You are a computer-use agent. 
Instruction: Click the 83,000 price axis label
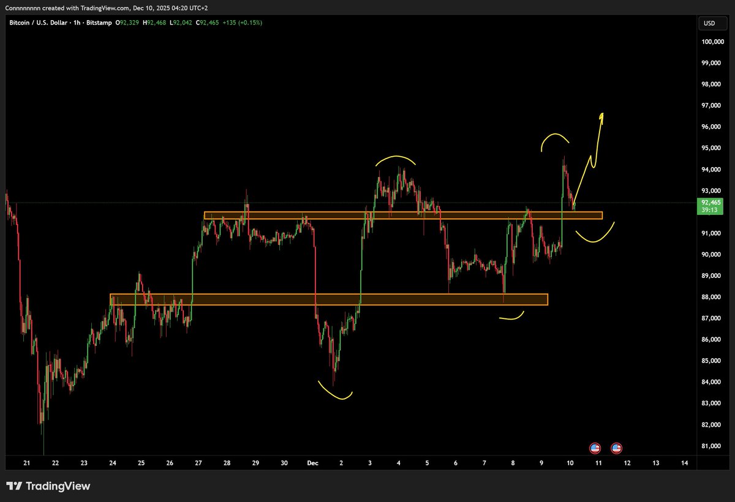click(712, 403)
